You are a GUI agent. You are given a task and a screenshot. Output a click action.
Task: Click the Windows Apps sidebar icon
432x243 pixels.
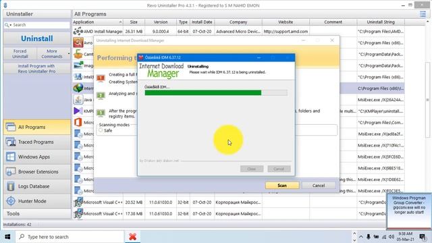[x=11, y=157]
